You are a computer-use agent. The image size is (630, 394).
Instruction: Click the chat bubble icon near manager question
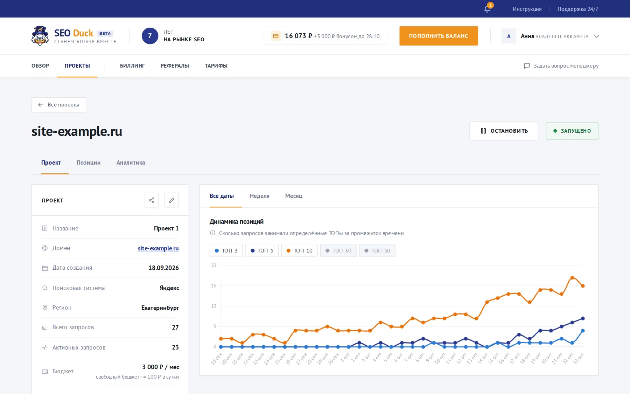(x=527, y=66)
